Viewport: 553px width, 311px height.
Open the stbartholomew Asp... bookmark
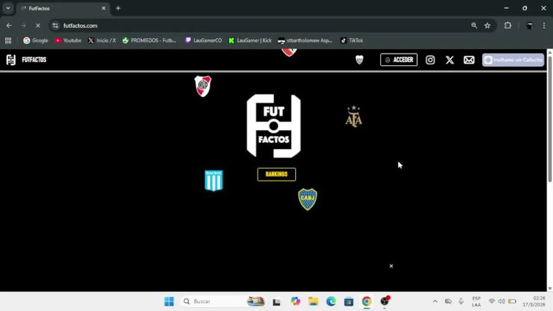click(x=305, y=41)
